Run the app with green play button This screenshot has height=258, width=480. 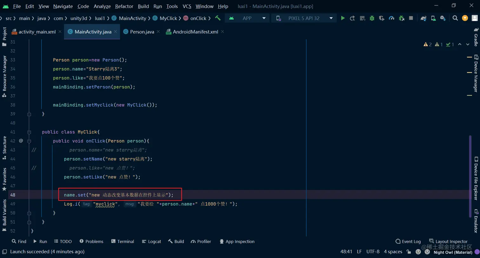(x=343, y=18)
